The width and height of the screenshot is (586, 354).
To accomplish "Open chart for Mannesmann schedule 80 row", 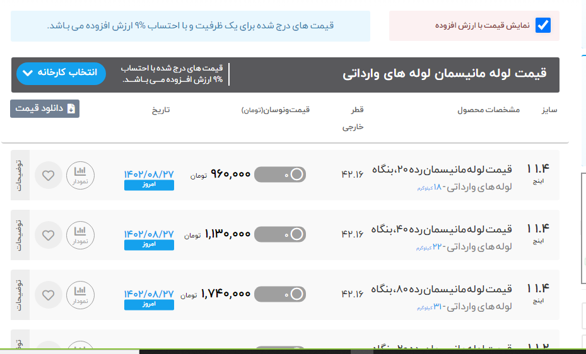I will (80, 295).
